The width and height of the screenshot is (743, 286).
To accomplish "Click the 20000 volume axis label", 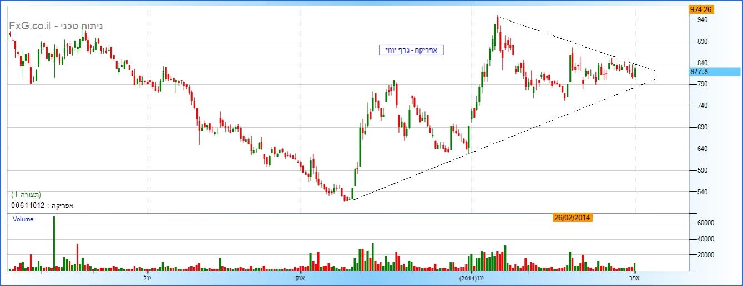I will 705,255.
